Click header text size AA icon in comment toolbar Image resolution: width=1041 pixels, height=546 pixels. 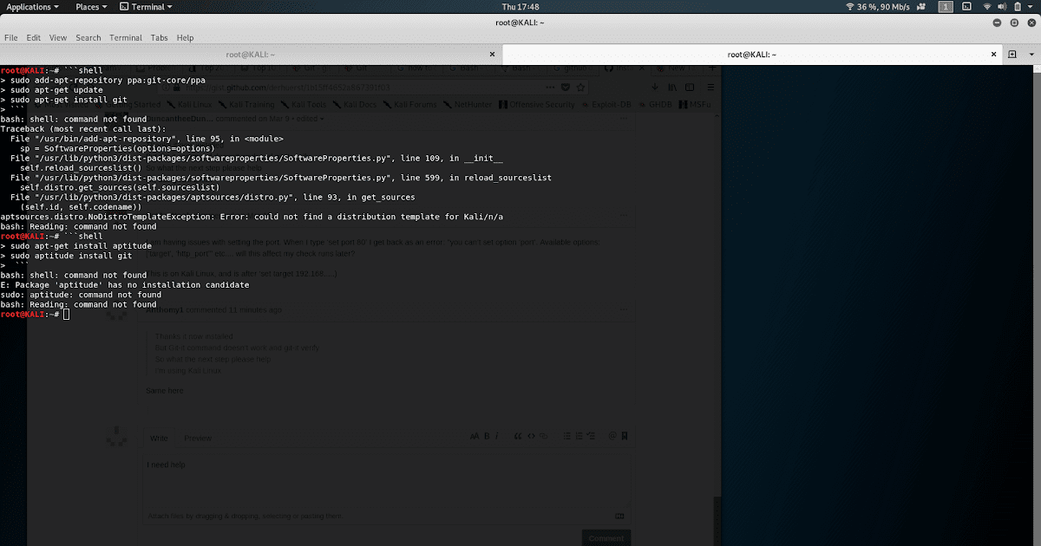click(475, 436)
